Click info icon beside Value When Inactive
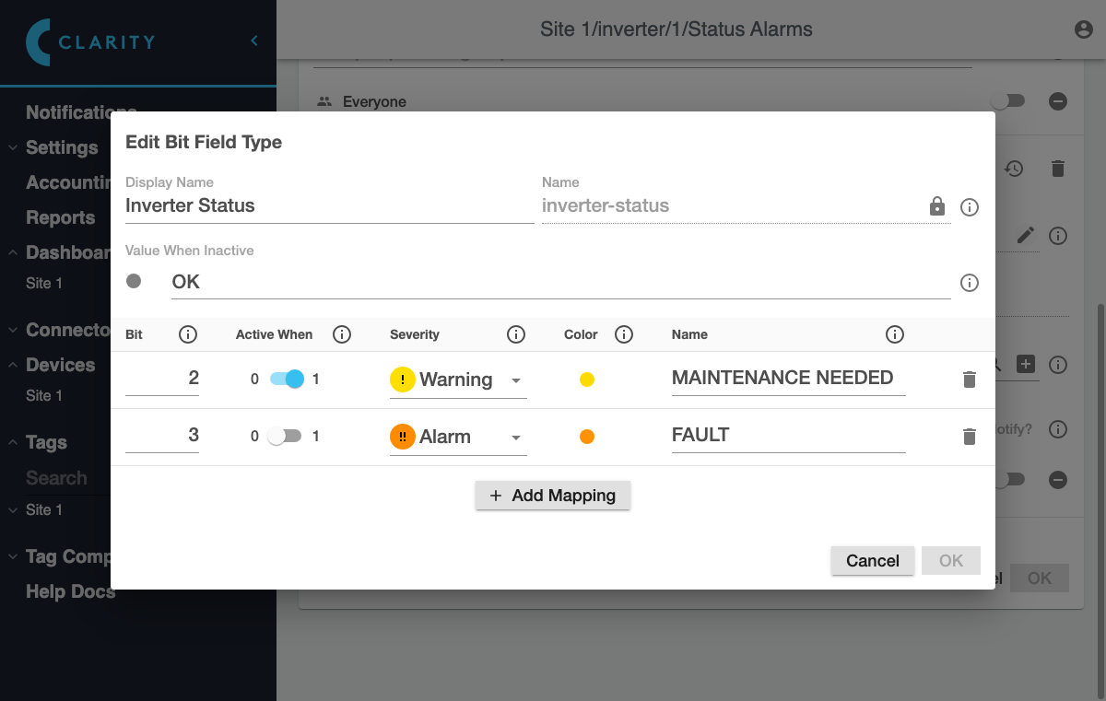This screenshot has width=1106, height=701. tap(969, 283)
